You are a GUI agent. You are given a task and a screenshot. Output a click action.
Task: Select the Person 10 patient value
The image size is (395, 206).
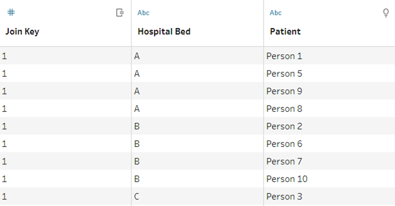(286, 179)
